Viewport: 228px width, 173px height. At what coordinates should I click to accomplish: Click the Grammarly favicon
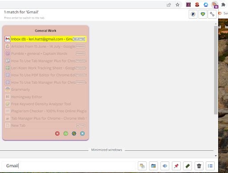(8, 89)
